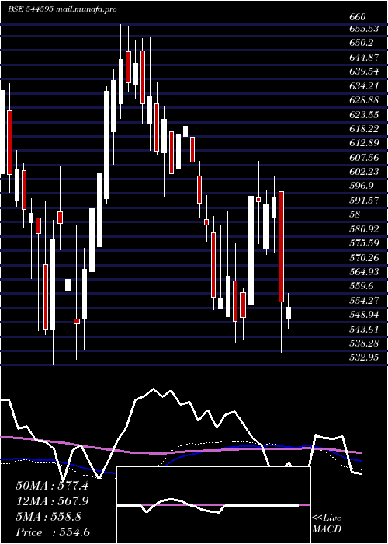
Task: Select the 548.94 price label
Action: 364,315
